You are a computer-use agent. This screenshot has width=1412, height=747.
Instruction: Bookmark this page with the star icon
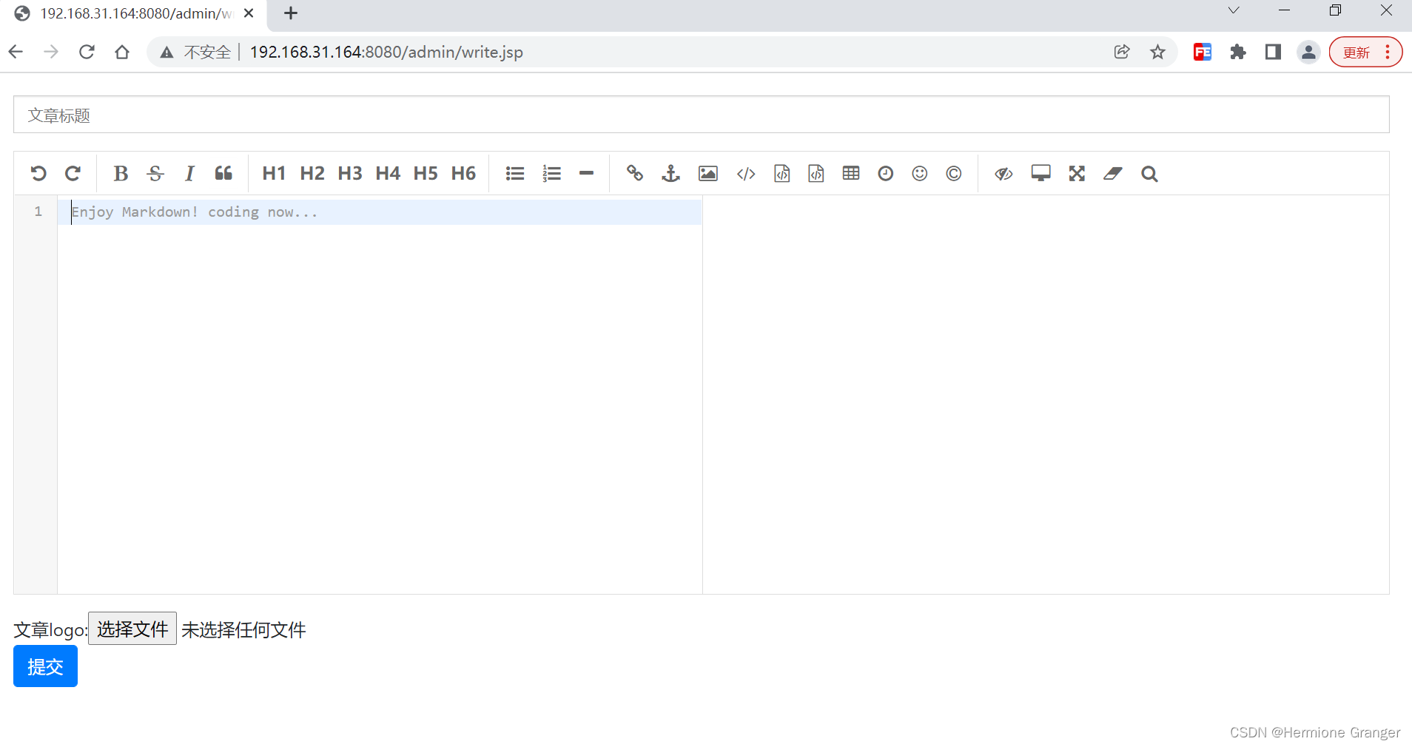1157,52
